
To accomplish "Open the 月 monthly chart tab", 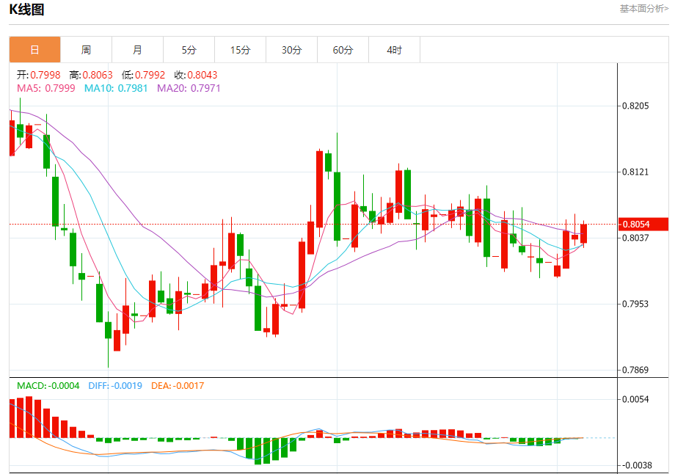I will [x=137, y=50].
